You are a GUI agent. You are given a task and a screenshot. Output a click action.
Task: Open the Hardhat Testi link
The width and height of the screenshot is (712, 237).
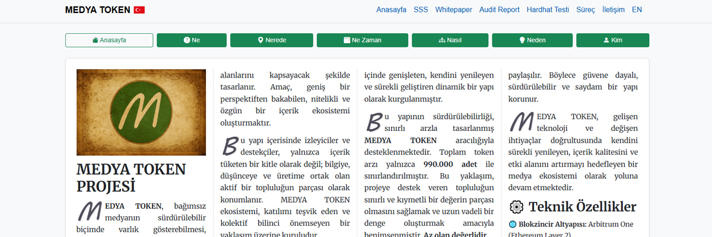[x=548, y=9]
